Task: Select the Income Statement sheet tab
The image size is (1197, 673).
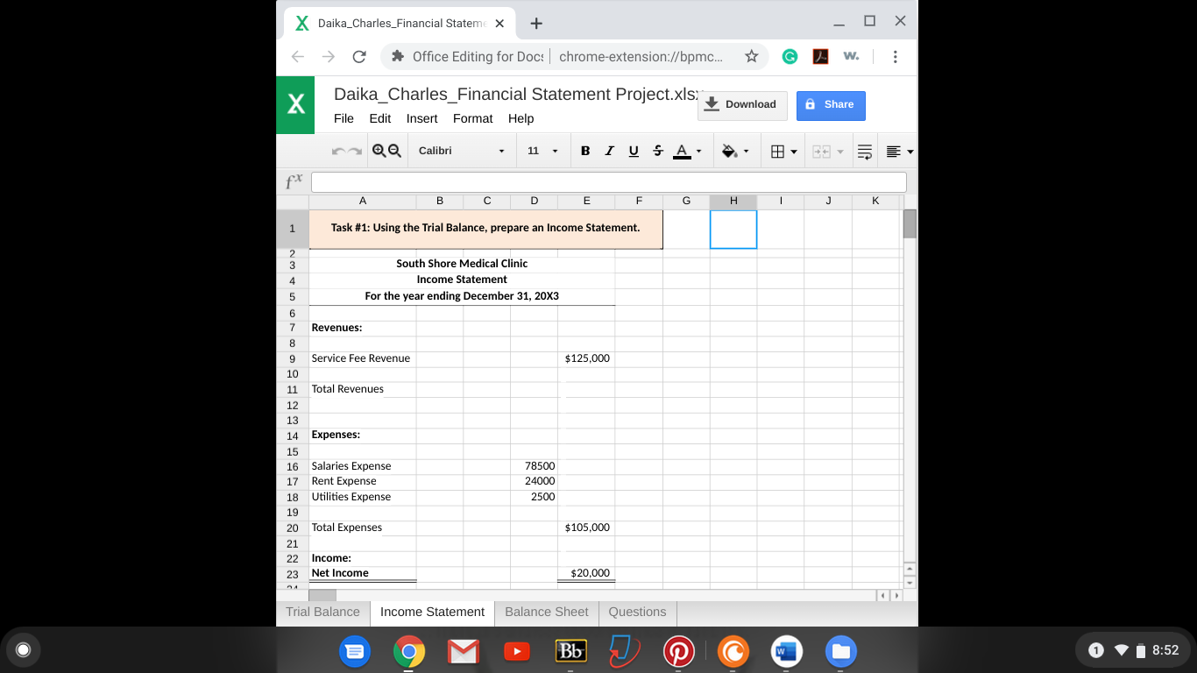Action: click(x=432, y=612)
